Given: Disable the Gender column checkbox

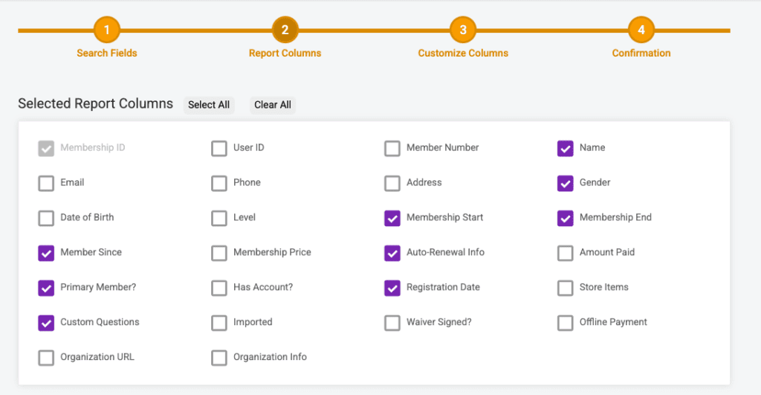Looking at the screenshot, I should pos(566,183).
